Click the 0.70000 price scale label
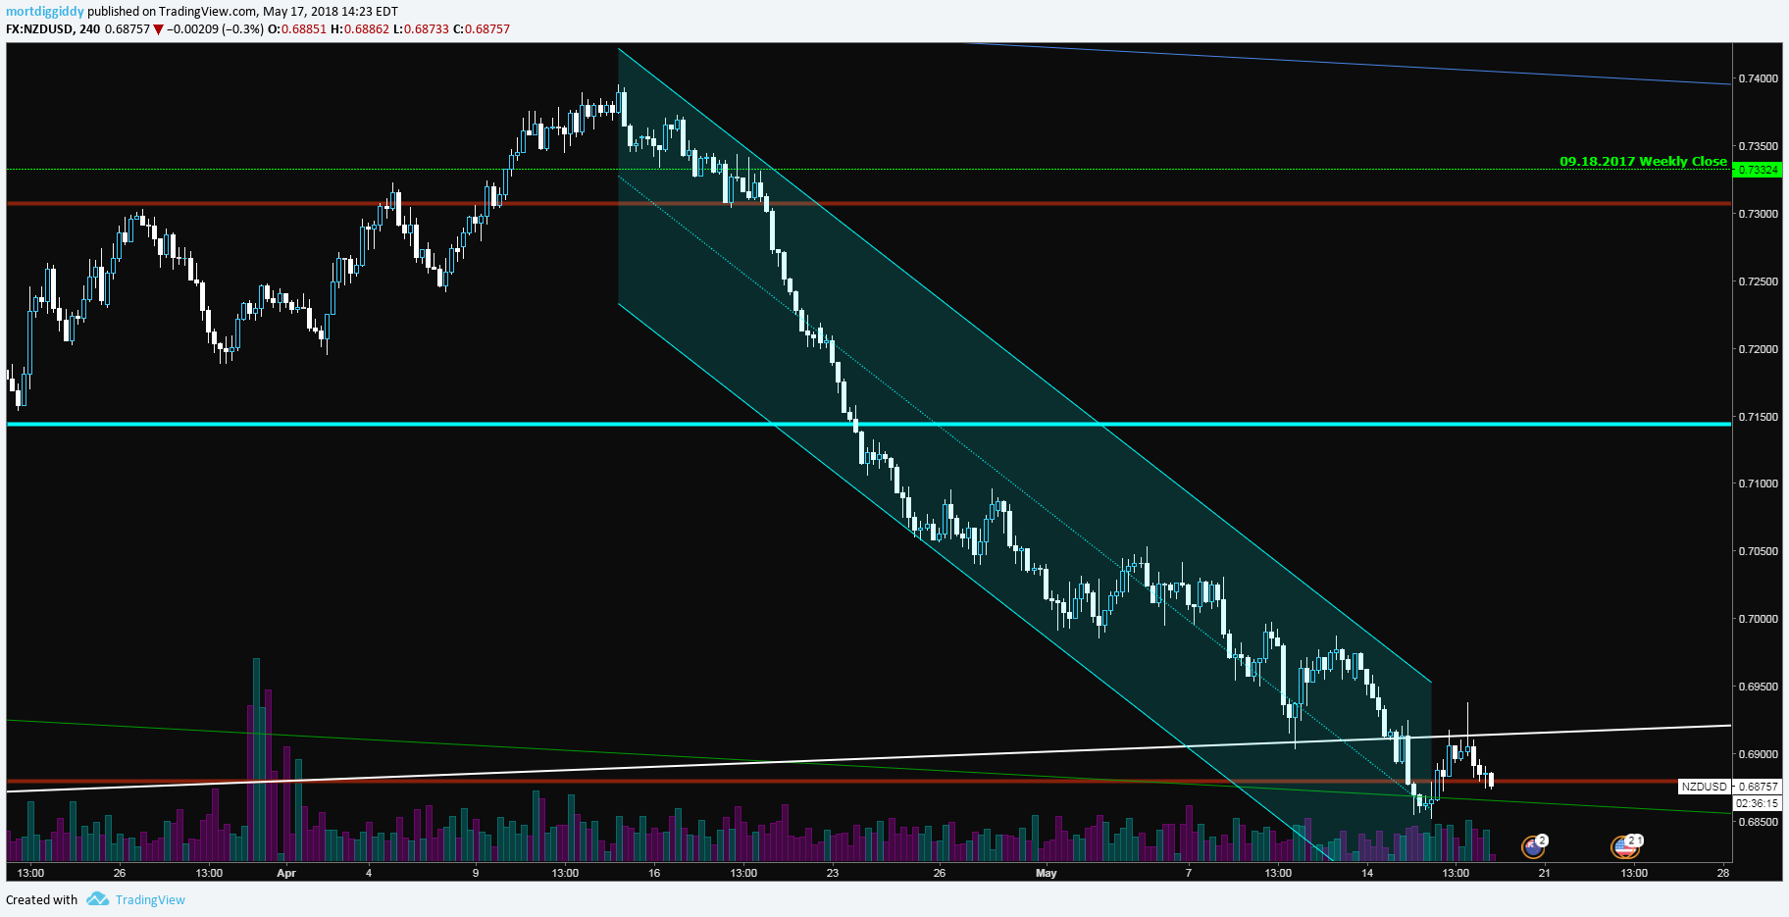Screen dimensions: 1789x917 click(x=1758, y=619)
